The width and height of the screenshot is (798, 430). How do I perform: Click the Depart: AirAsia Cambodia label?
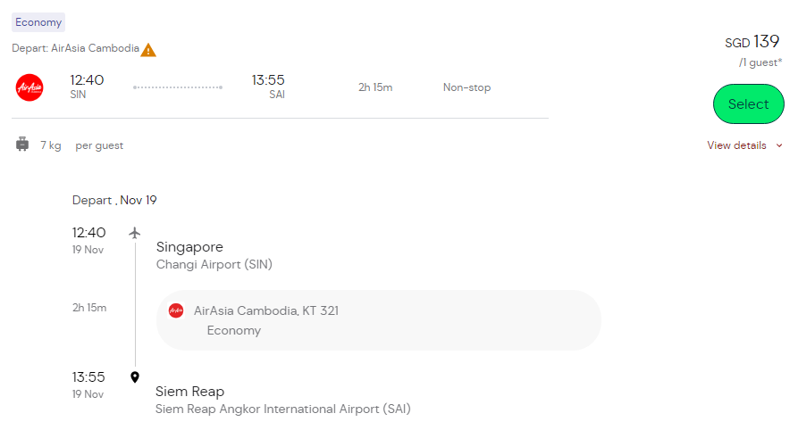(76, 48)
